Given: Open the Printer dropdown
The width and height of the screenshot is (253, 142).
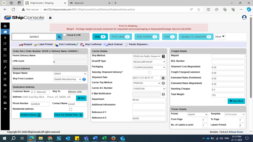Looking at the screenshot, I should coord(197,114).
